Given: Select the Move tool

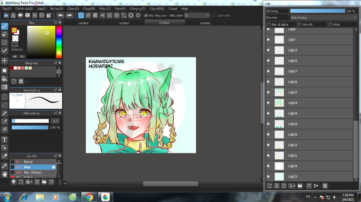Looking at the screenshot, I should (4, 60).
